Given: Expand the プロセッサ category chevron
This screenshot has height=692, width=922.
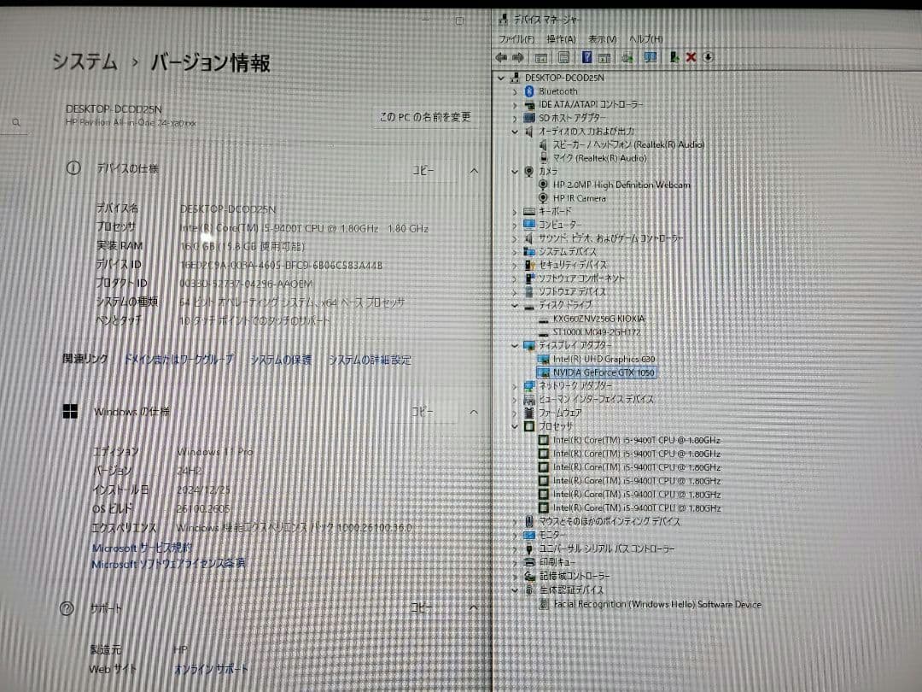Looking at the screenshot, I should coord(514,426).
